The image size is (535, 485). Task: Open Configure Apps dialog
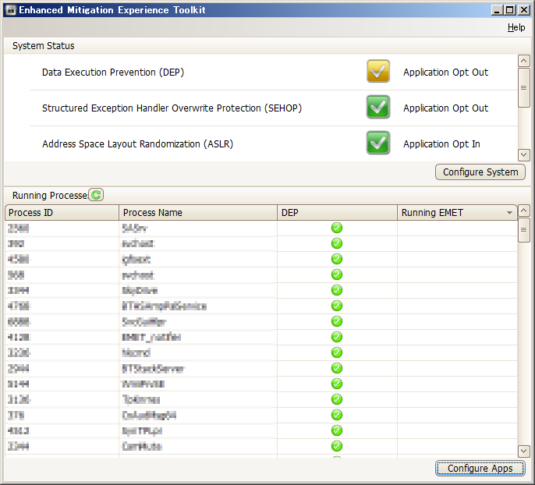480,468
